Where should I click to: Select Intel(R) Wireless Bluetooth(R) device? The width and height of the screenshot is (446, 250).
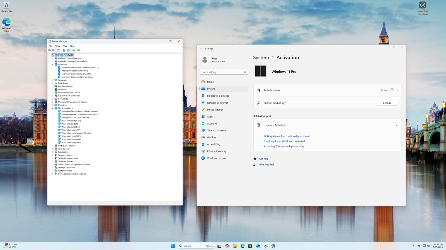(x=74, y=71)
